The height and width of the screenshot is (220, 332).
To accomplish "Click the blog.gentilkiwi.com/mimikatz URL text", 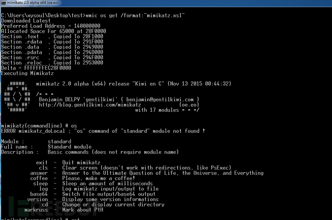I will point(90,104).
